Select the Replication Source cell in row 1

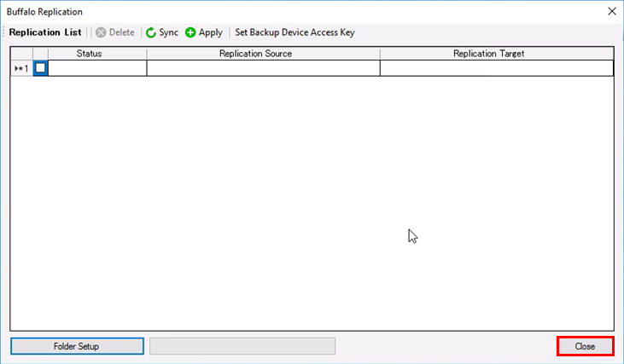(263, 68)
